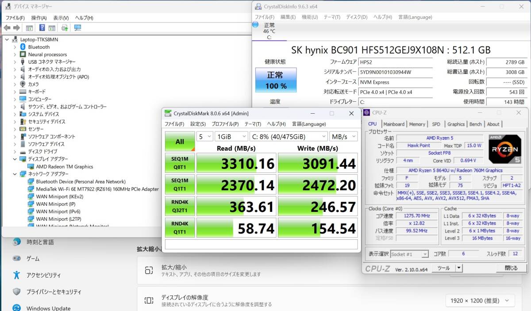Run all benchmarks with the All button
Image resolution: width=531 pixels, height=311 pixels.
tap(180, 142)
